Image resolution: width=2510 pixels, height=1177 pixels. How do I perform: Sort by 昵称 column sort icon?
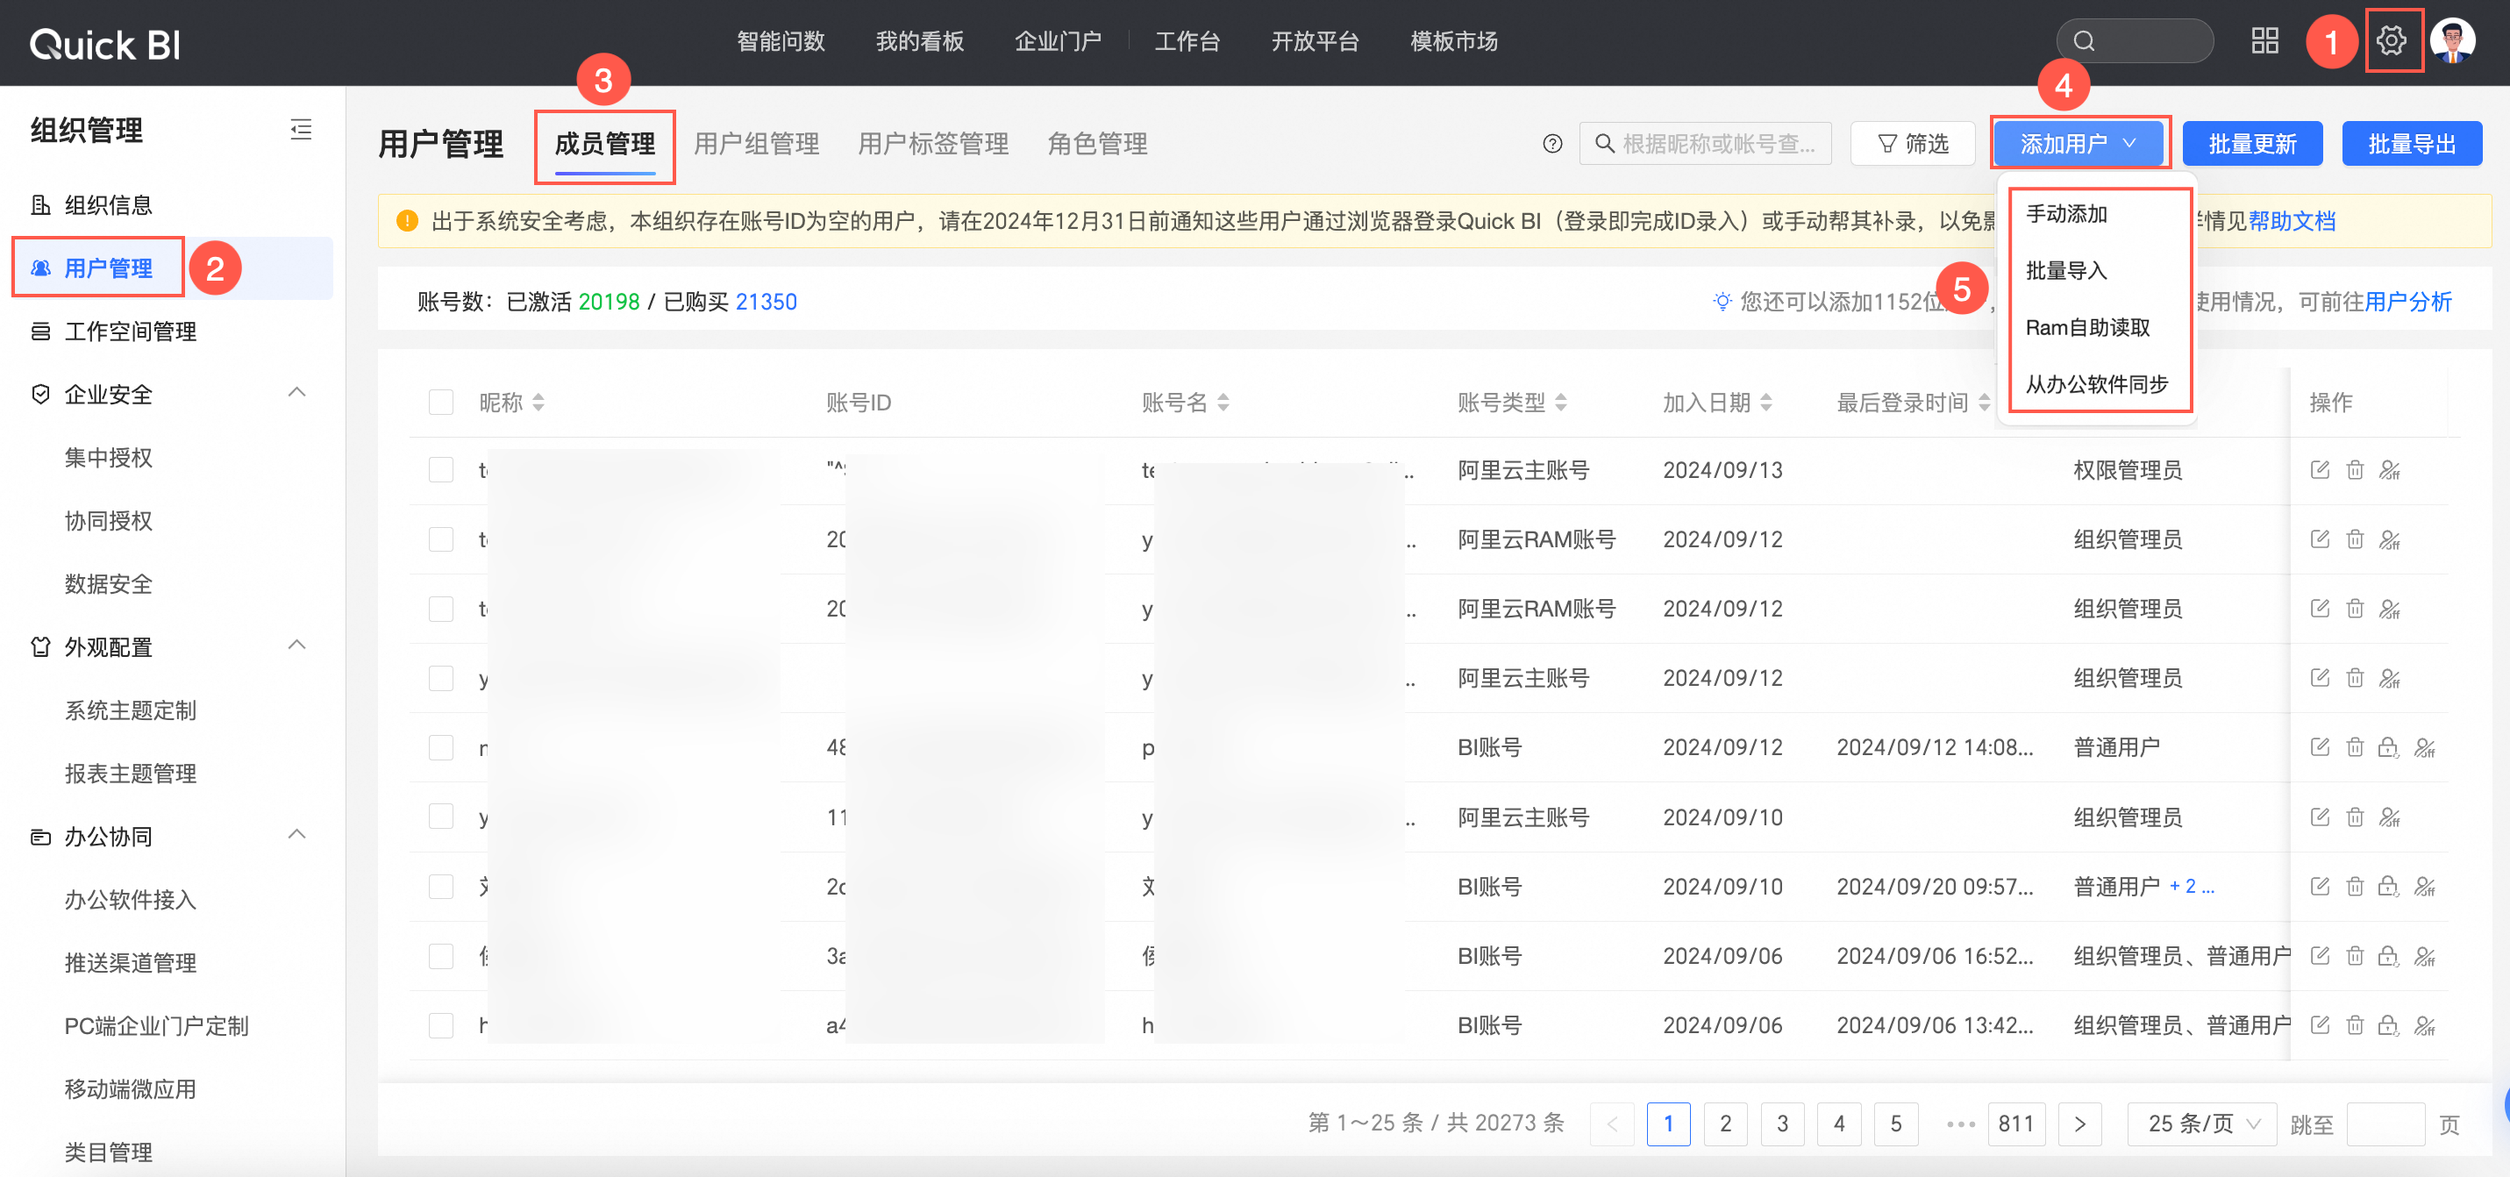click(x=538, y=403)
